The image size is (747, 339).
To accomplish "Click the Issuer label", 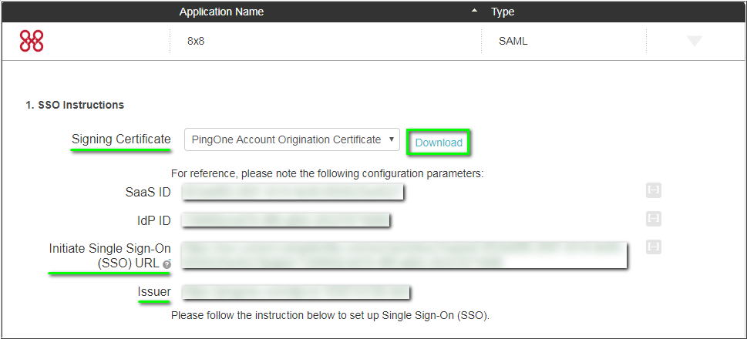I will click(154, 292).
